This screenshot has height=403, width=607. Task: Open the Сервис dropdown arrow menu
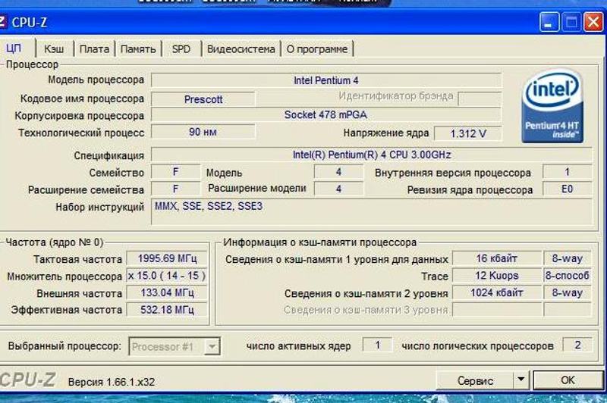[521, 380]
